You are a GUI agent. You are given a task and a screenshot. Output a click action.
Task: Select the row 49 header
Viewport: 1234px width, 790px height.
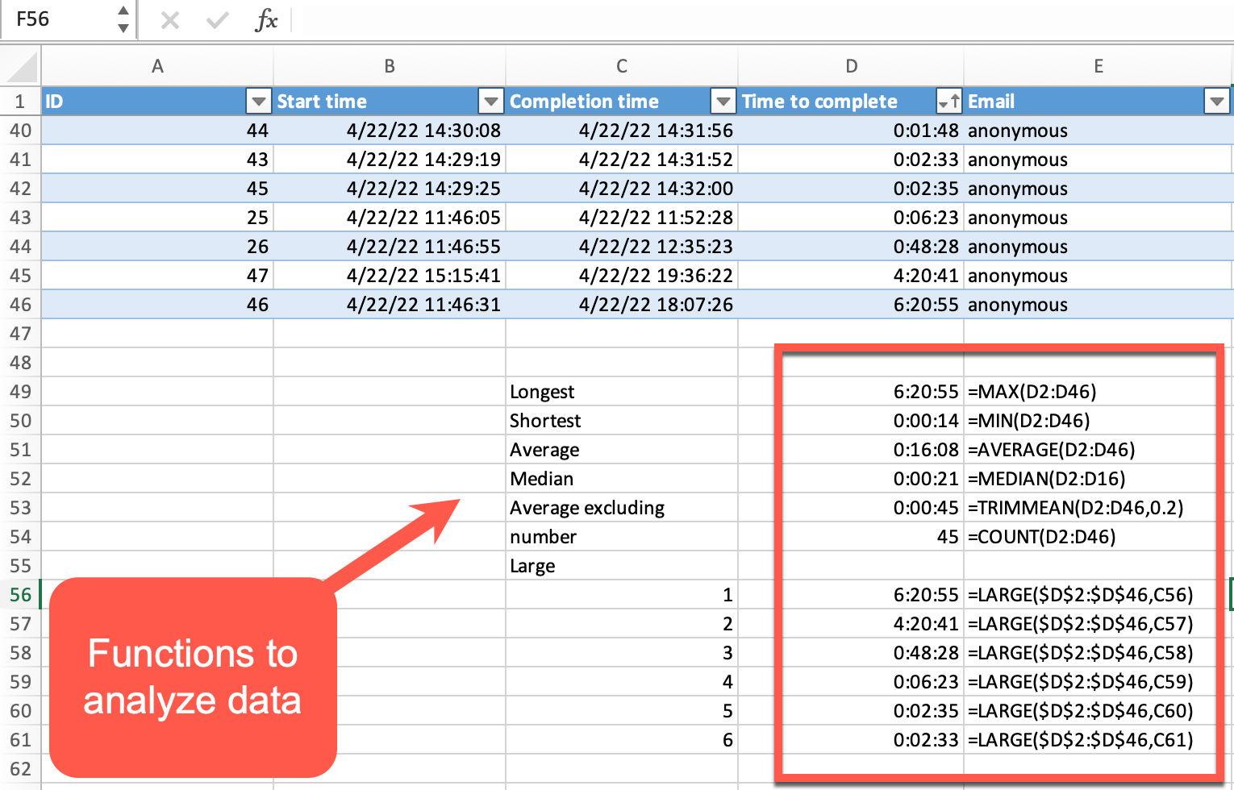point(20,392)
